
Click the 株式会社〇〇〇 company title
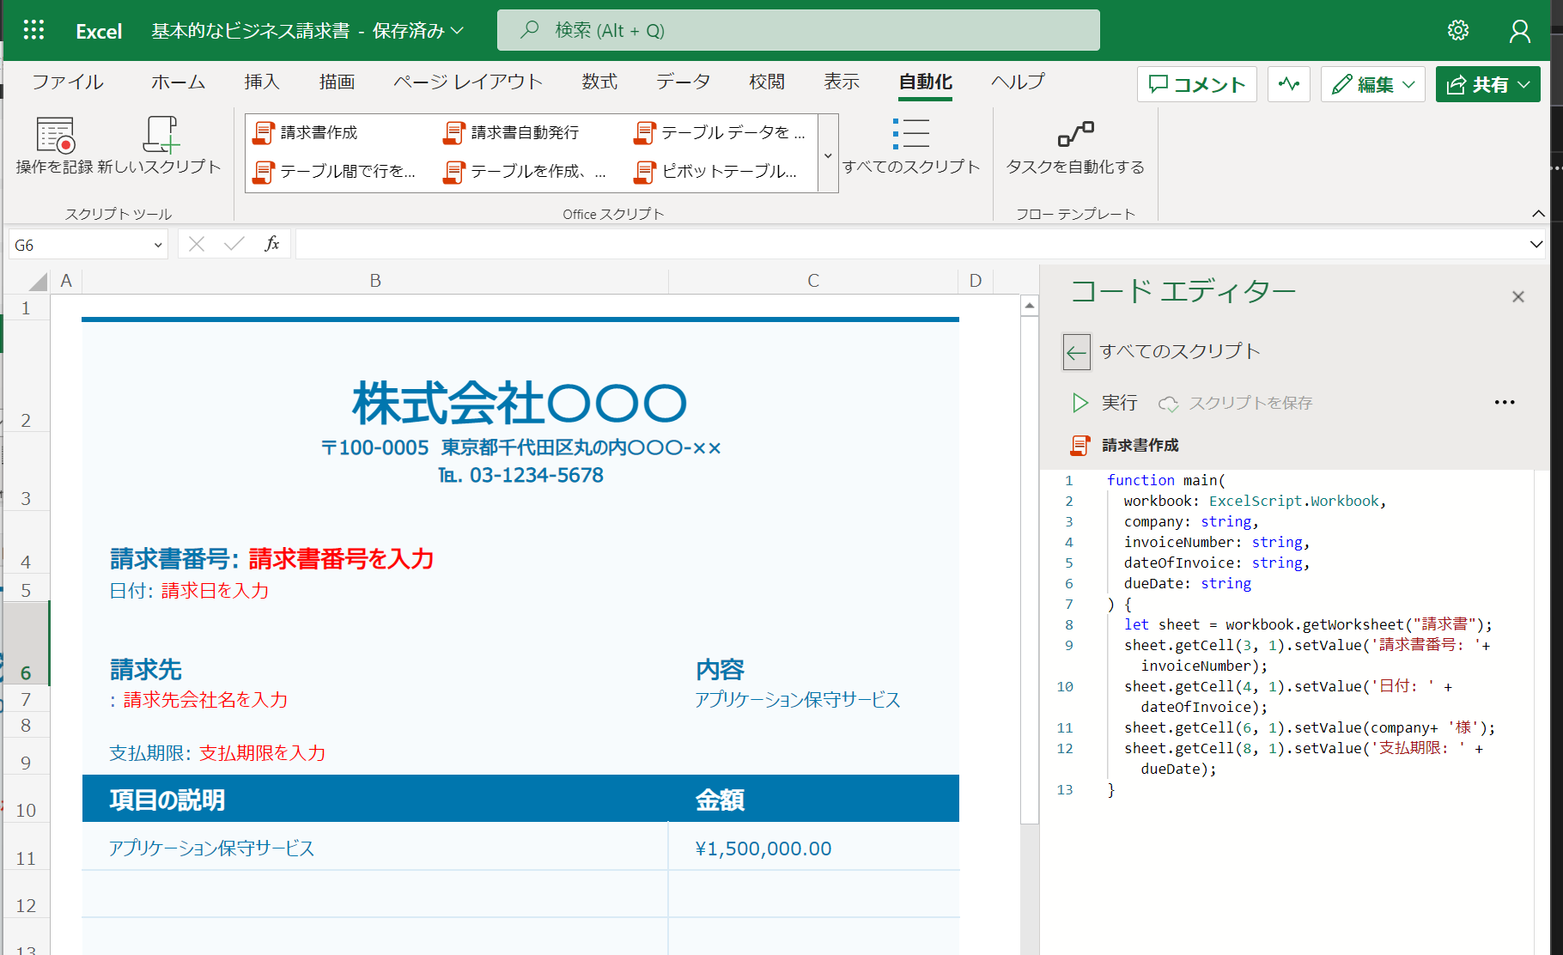(x=520, y=404)
